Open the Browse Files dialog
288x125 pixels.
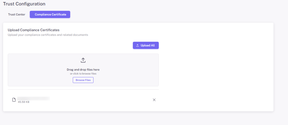83,80
